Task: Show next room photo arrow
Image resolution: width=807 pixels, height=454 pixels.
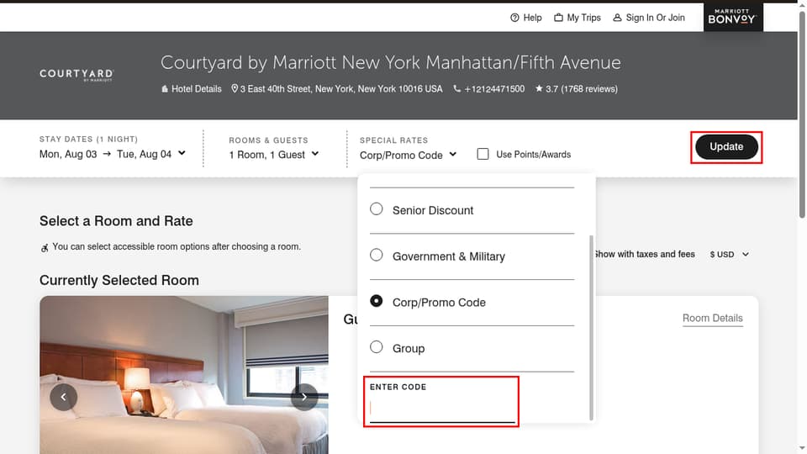Action: click(304, 397)
